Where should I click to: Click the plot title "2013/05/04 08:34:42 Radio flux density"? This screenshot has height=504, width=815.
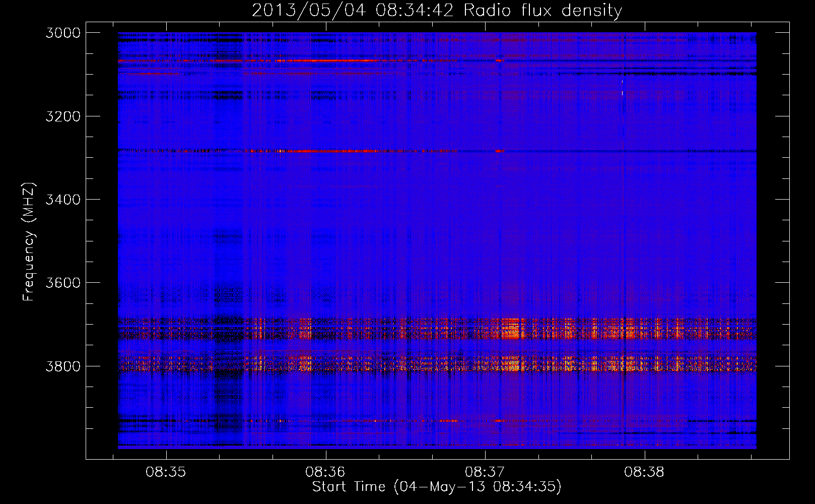point(437,10)
